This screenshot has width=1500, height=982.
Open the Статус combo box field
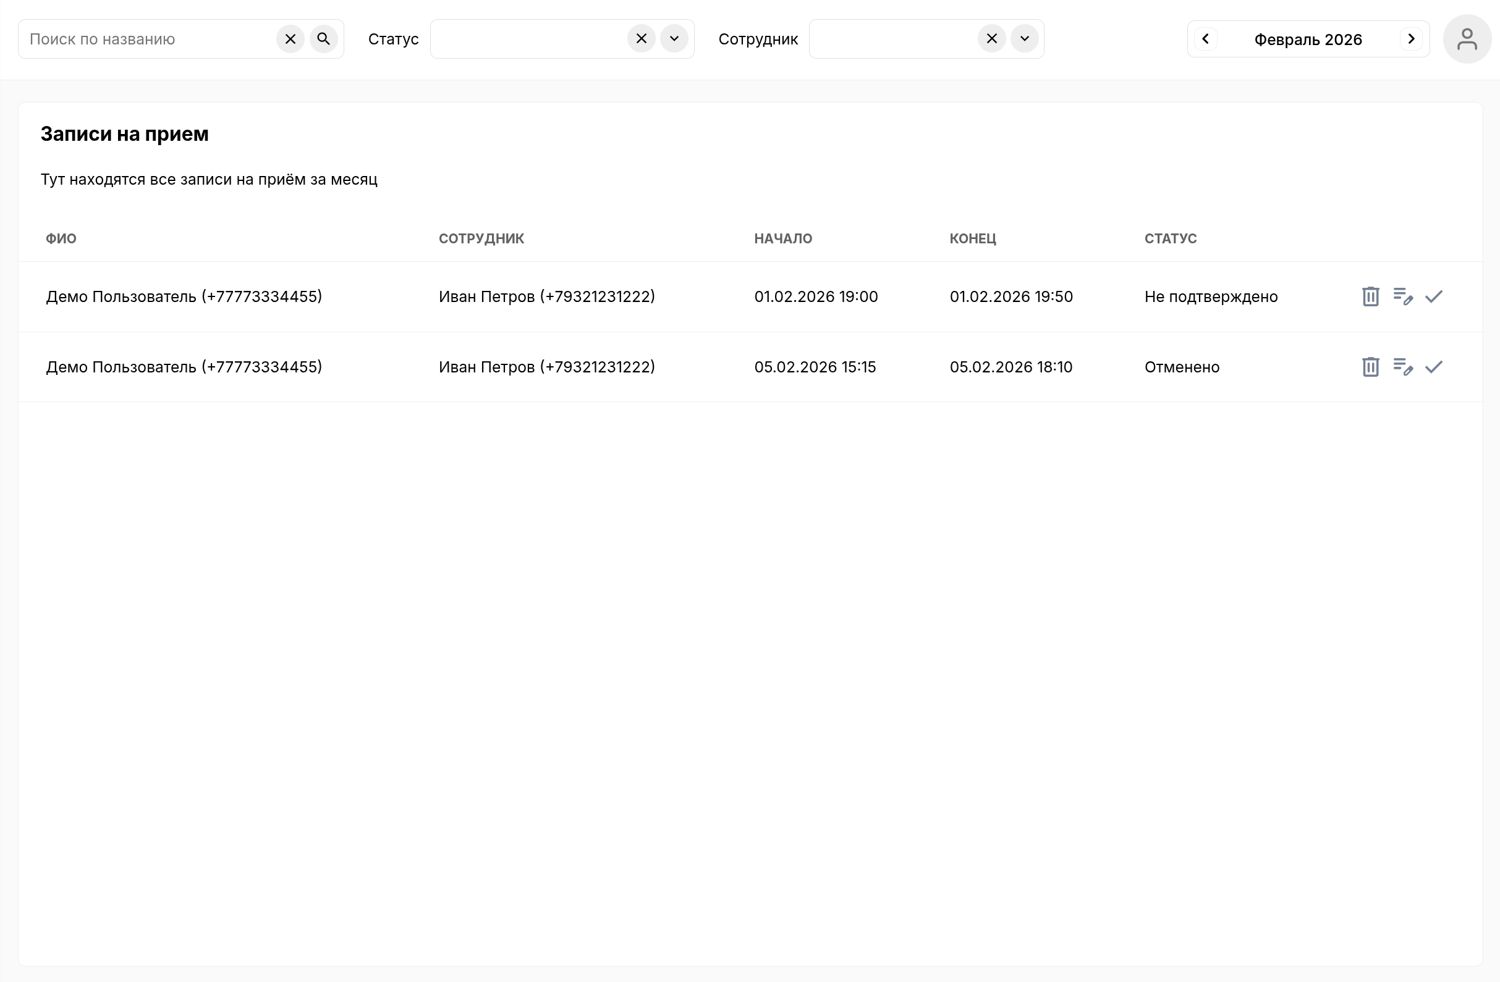(528, 39)
